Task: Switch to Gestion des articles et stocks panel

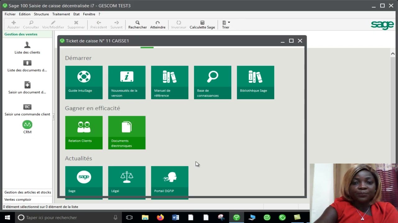Action: [27, 192]
